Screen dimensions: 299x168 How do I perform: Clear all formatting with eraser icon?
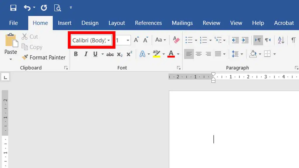click(x=176, y=40)
